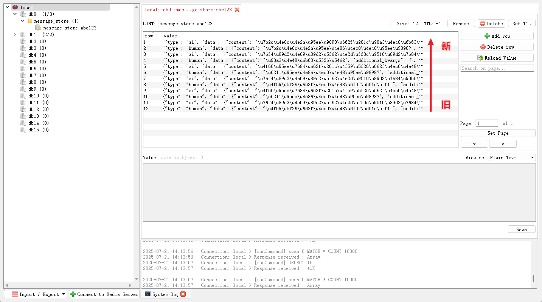Close the System log tab
The image size is (542, 302).
(x=183, y=294)
